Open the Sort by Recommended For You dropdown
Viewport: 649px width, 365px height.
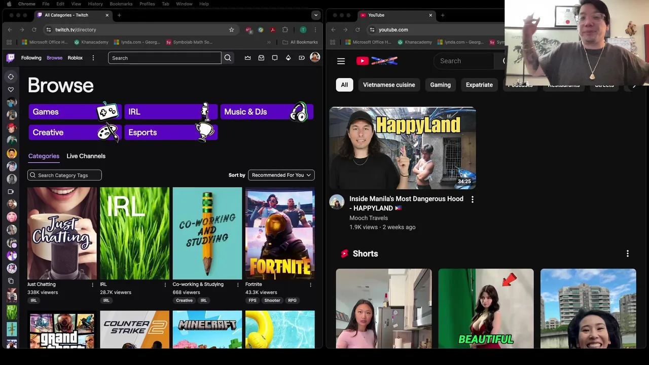point(281,175)
